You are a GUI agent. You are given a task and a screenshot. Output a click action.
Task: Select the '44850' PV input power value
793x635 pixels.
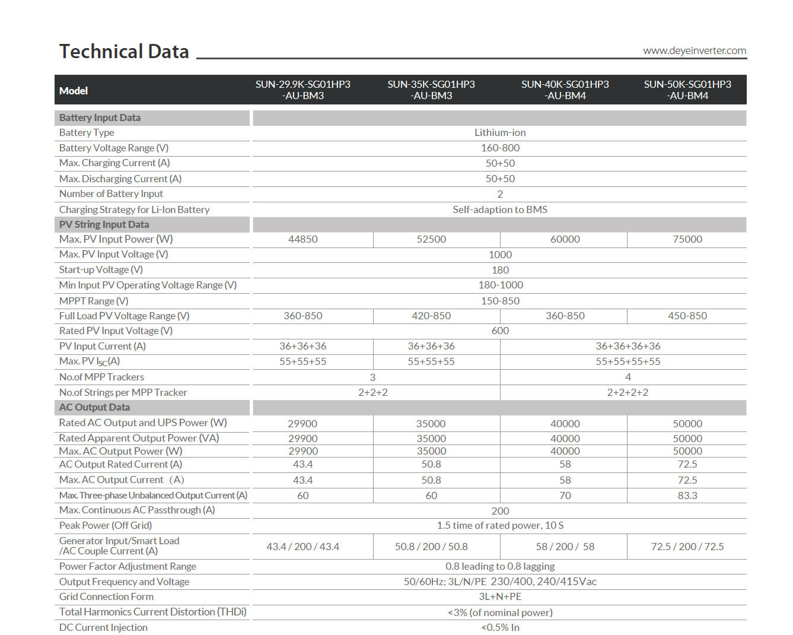pyautogui.click(x=303, y=239)
